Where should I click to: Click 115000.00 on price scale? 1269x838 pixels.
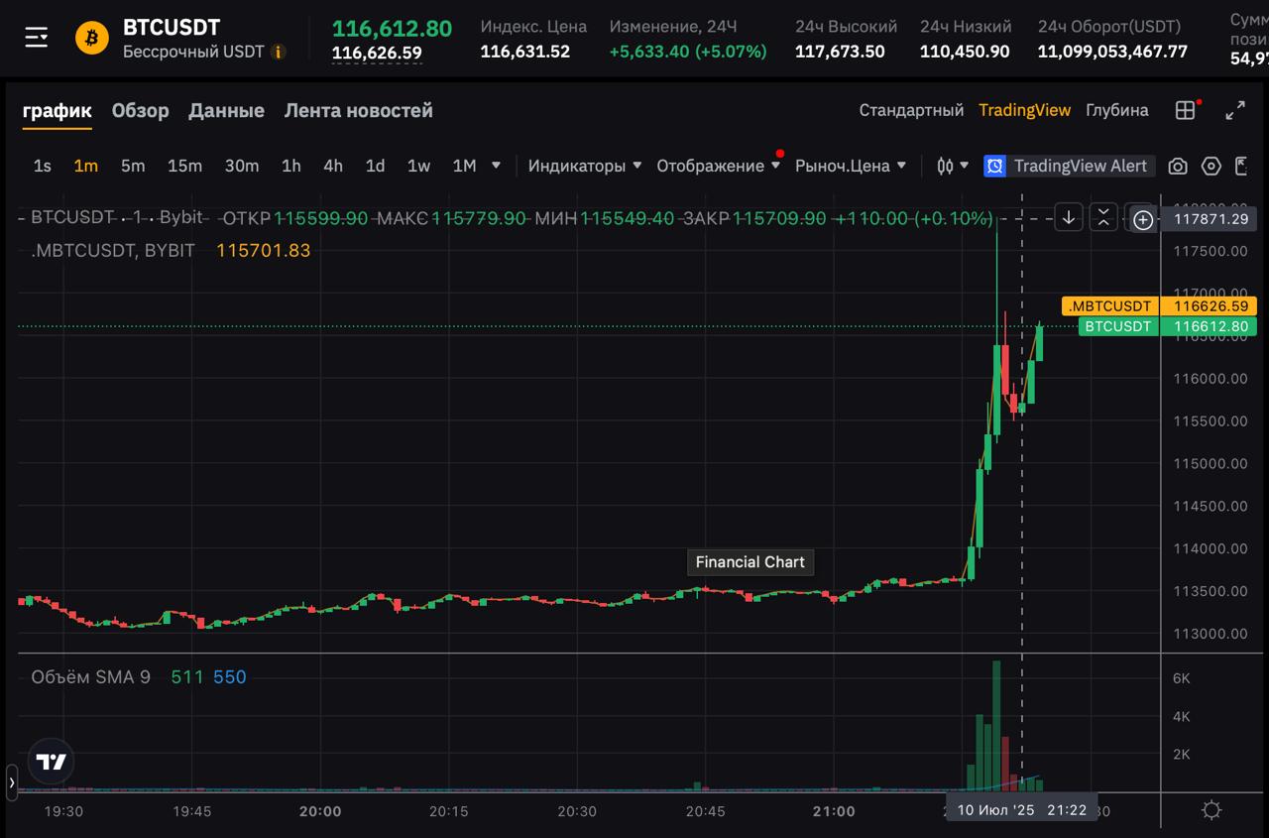coord(1210,463)
